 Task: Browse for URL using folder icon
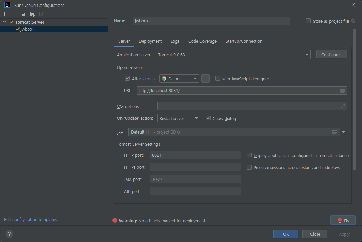point(343,91)
